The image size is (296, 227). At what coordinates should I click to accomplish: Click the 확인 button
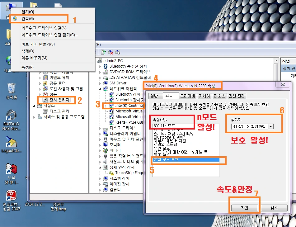(244, 208)
